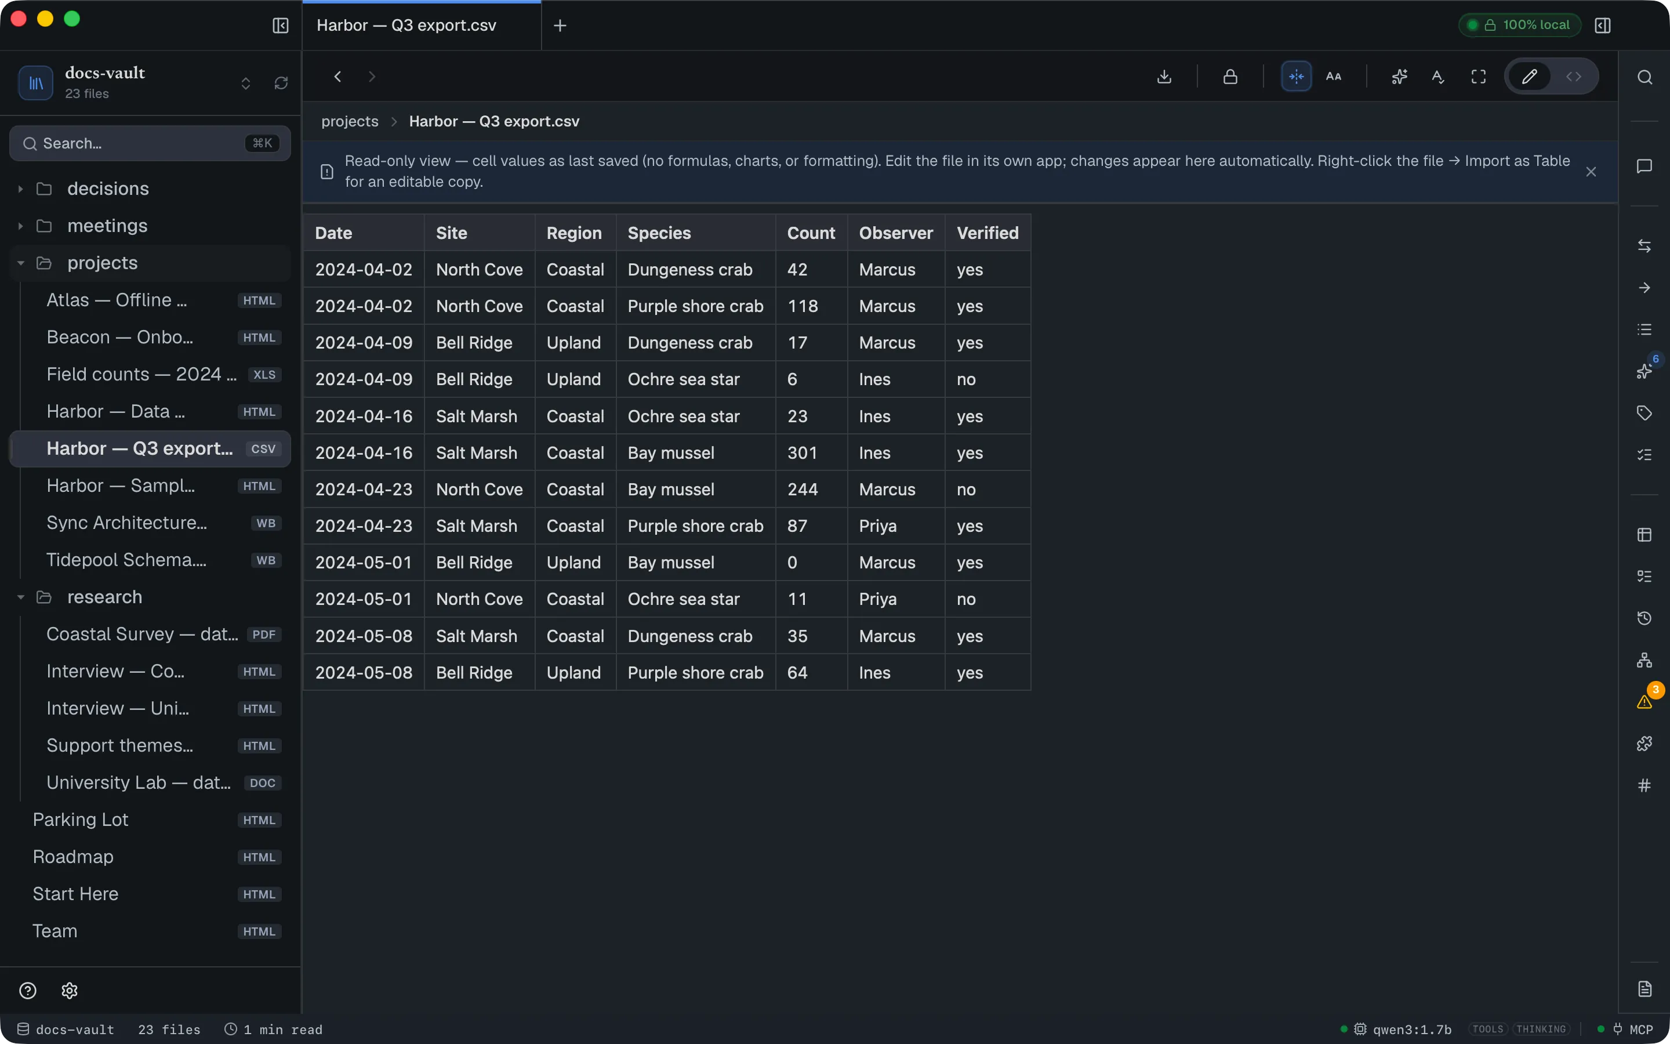Viewport: 1670px width, 1044px height.
Task: Switch to pencil edit mode
Action: tap(1529, 77)
